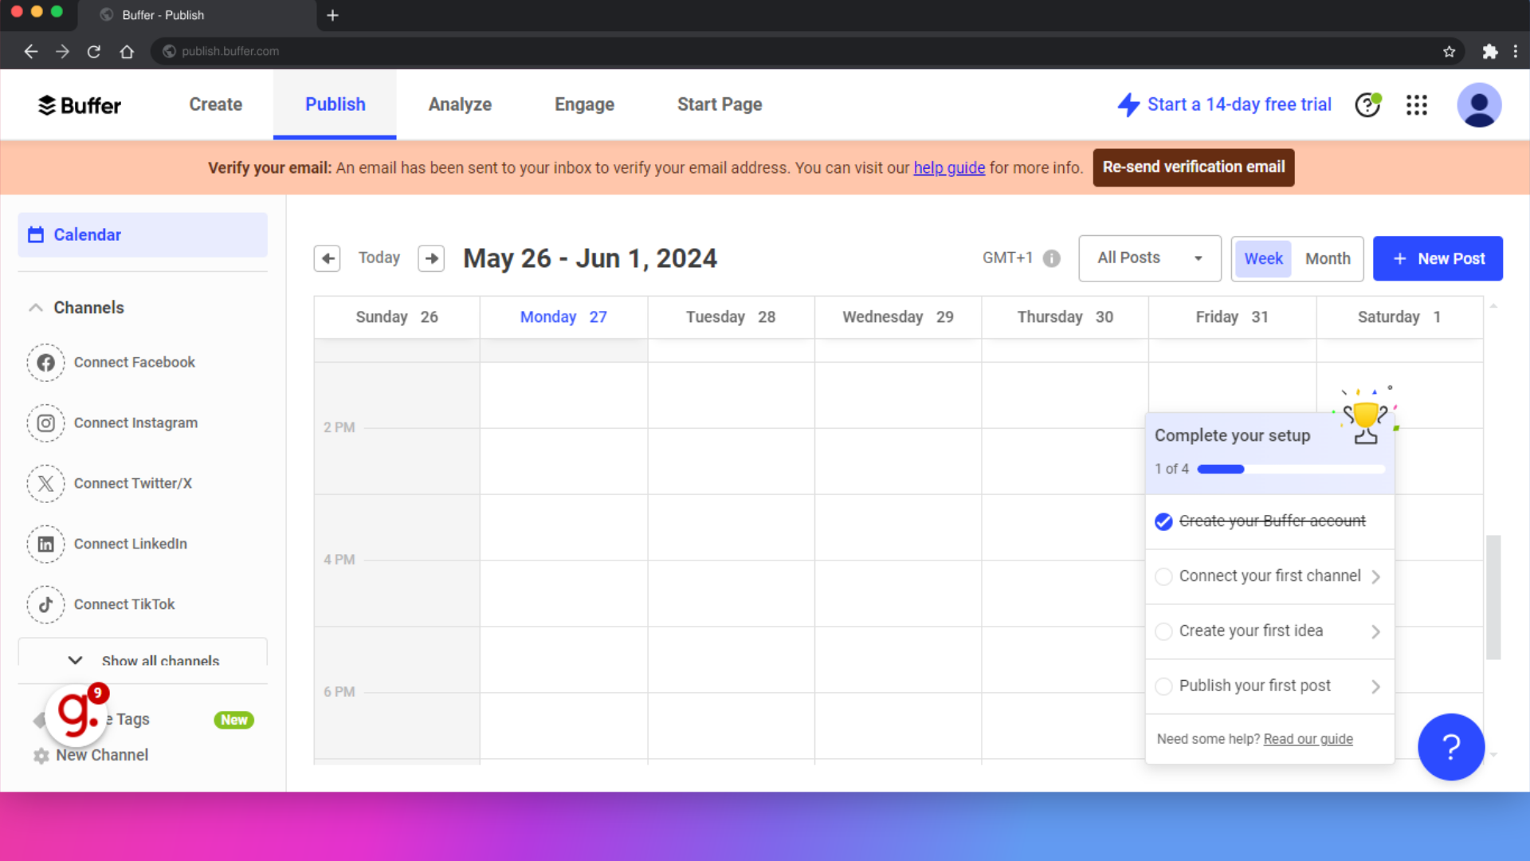
Task: Click the Instagram channel icon
Action: point(46,423)
